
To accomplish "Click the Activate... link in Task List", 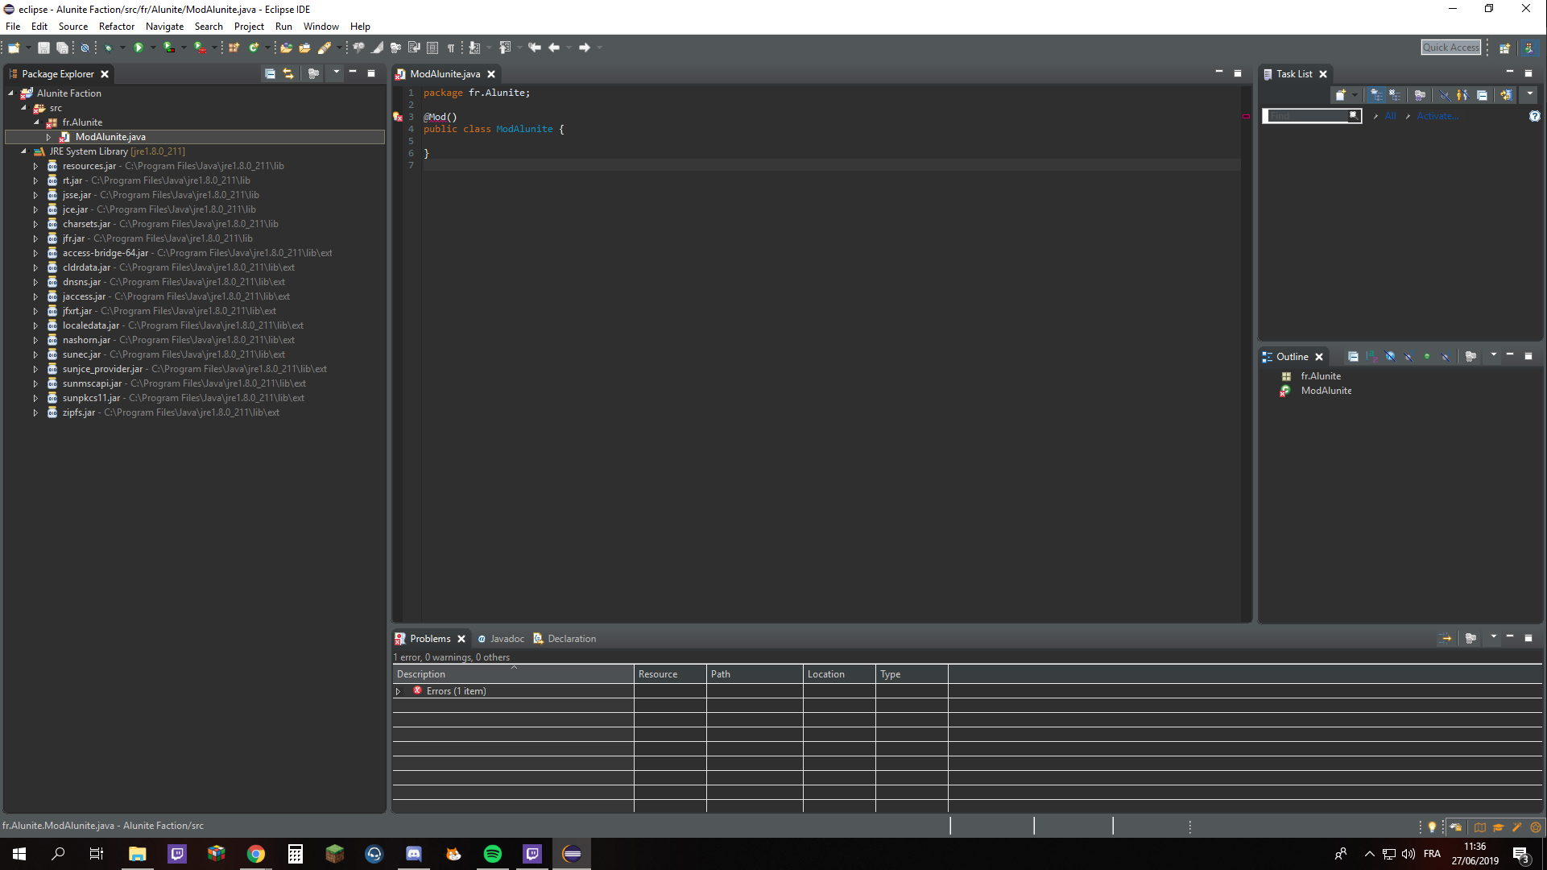I will 1437,116.
